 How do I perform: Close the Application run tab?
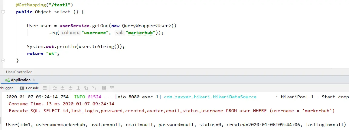click(x=34, y=80)
